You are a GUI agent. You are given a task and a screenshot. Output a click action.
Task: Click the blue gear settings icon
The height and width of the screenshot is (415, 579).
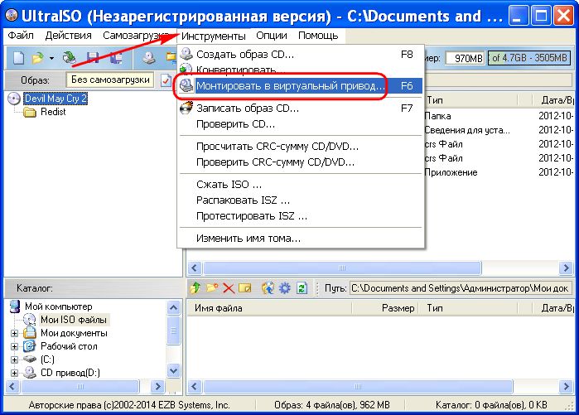(284, 288)
